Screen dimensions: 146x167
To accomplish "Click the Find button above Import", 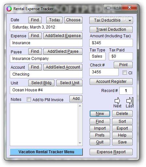I will (100, 121).
